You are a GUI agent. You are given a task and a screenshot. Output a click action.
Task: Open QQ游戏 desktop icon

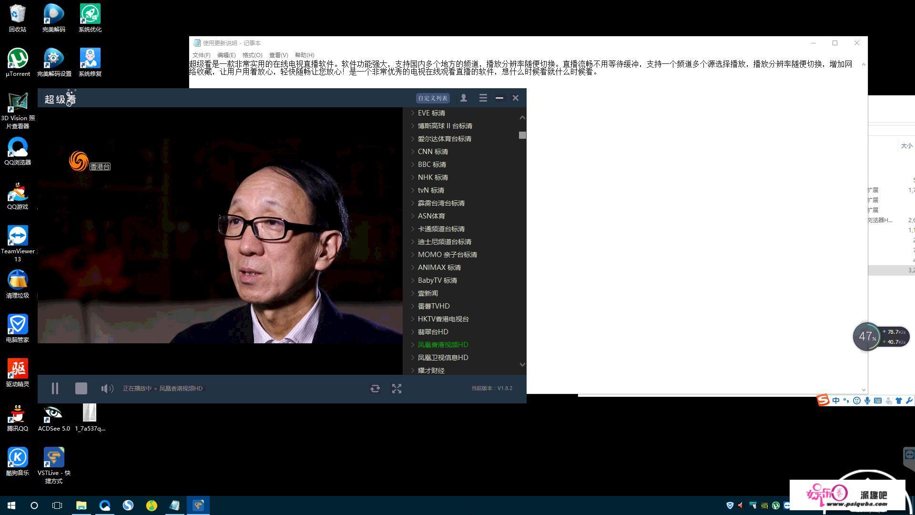(x=18, y=196)
